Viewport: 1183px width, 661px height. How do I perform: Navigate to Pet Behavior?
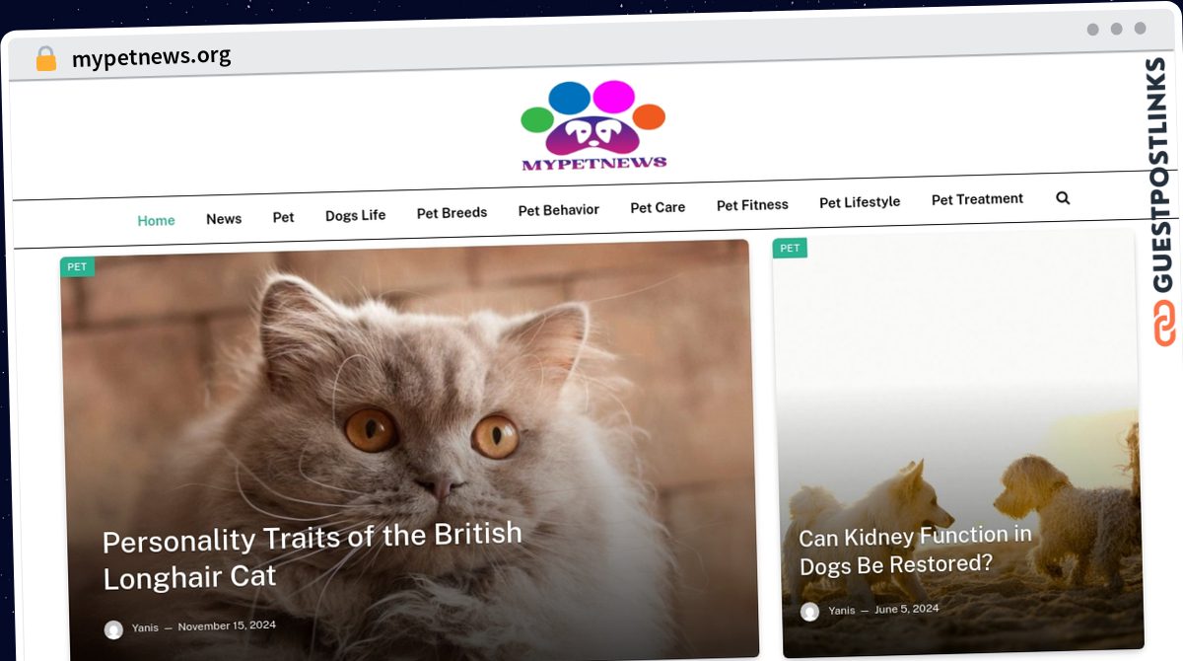click(558, 209)
